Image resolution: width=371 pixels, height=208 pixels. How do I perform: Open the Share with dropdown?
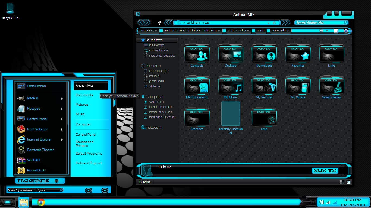(x=238, y=31)
